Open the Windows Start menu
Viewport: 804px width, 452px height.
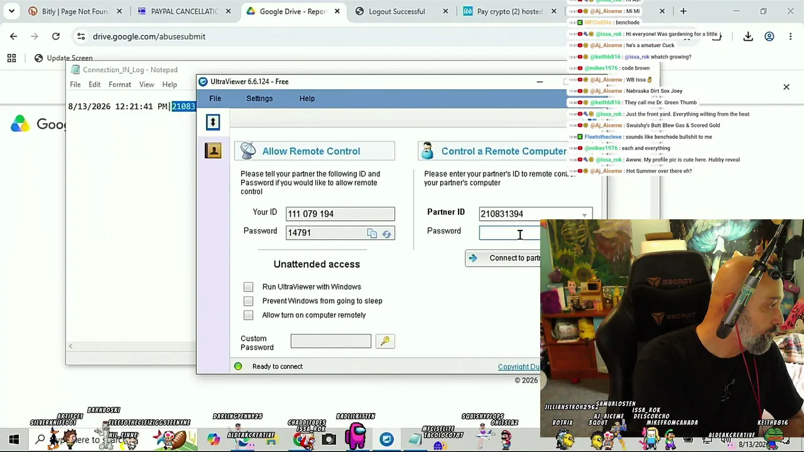click(14, 439)
